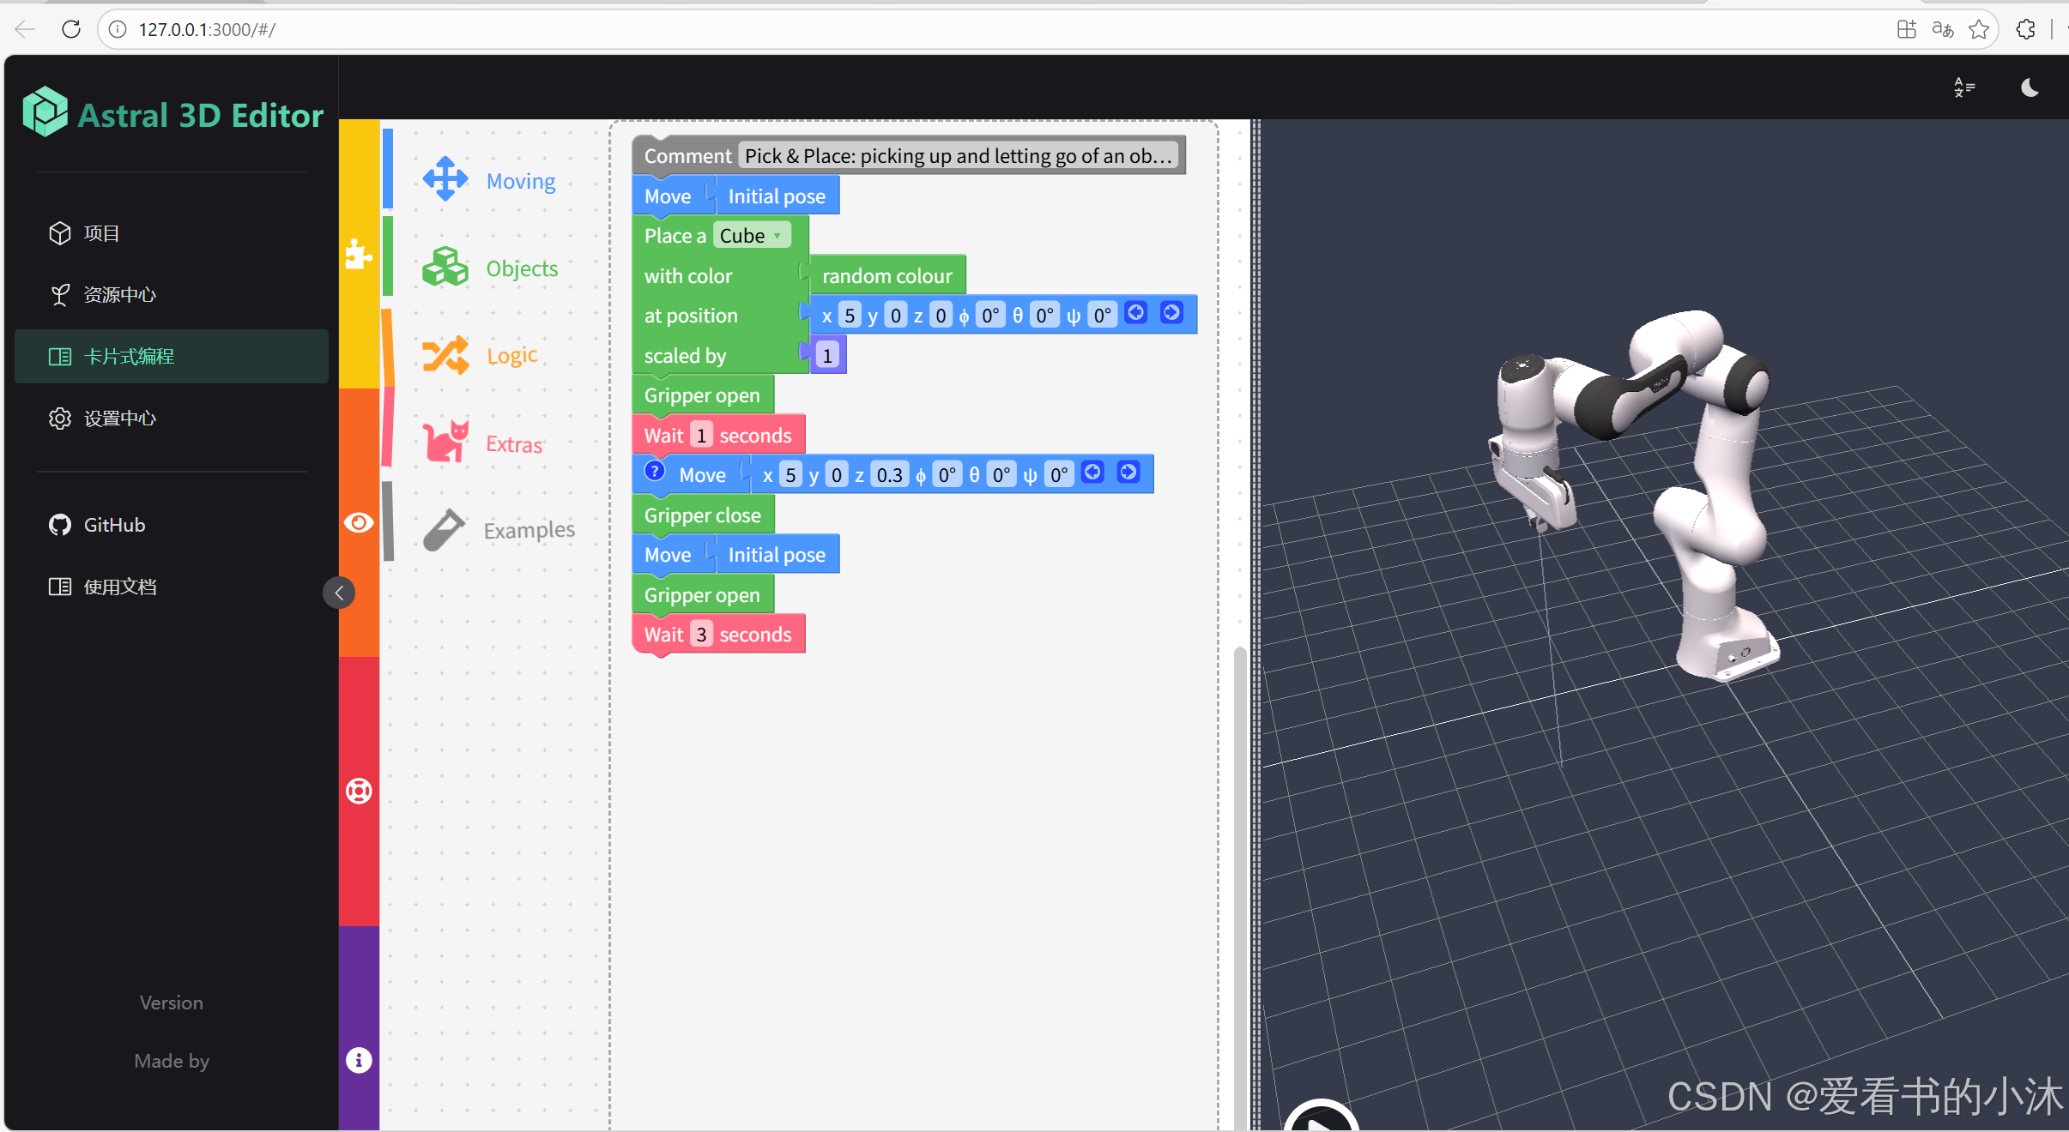The image size is (2069, 1132).
Task: Click the robot arm in the 3D viewport
Action: tap(1635, 496)
